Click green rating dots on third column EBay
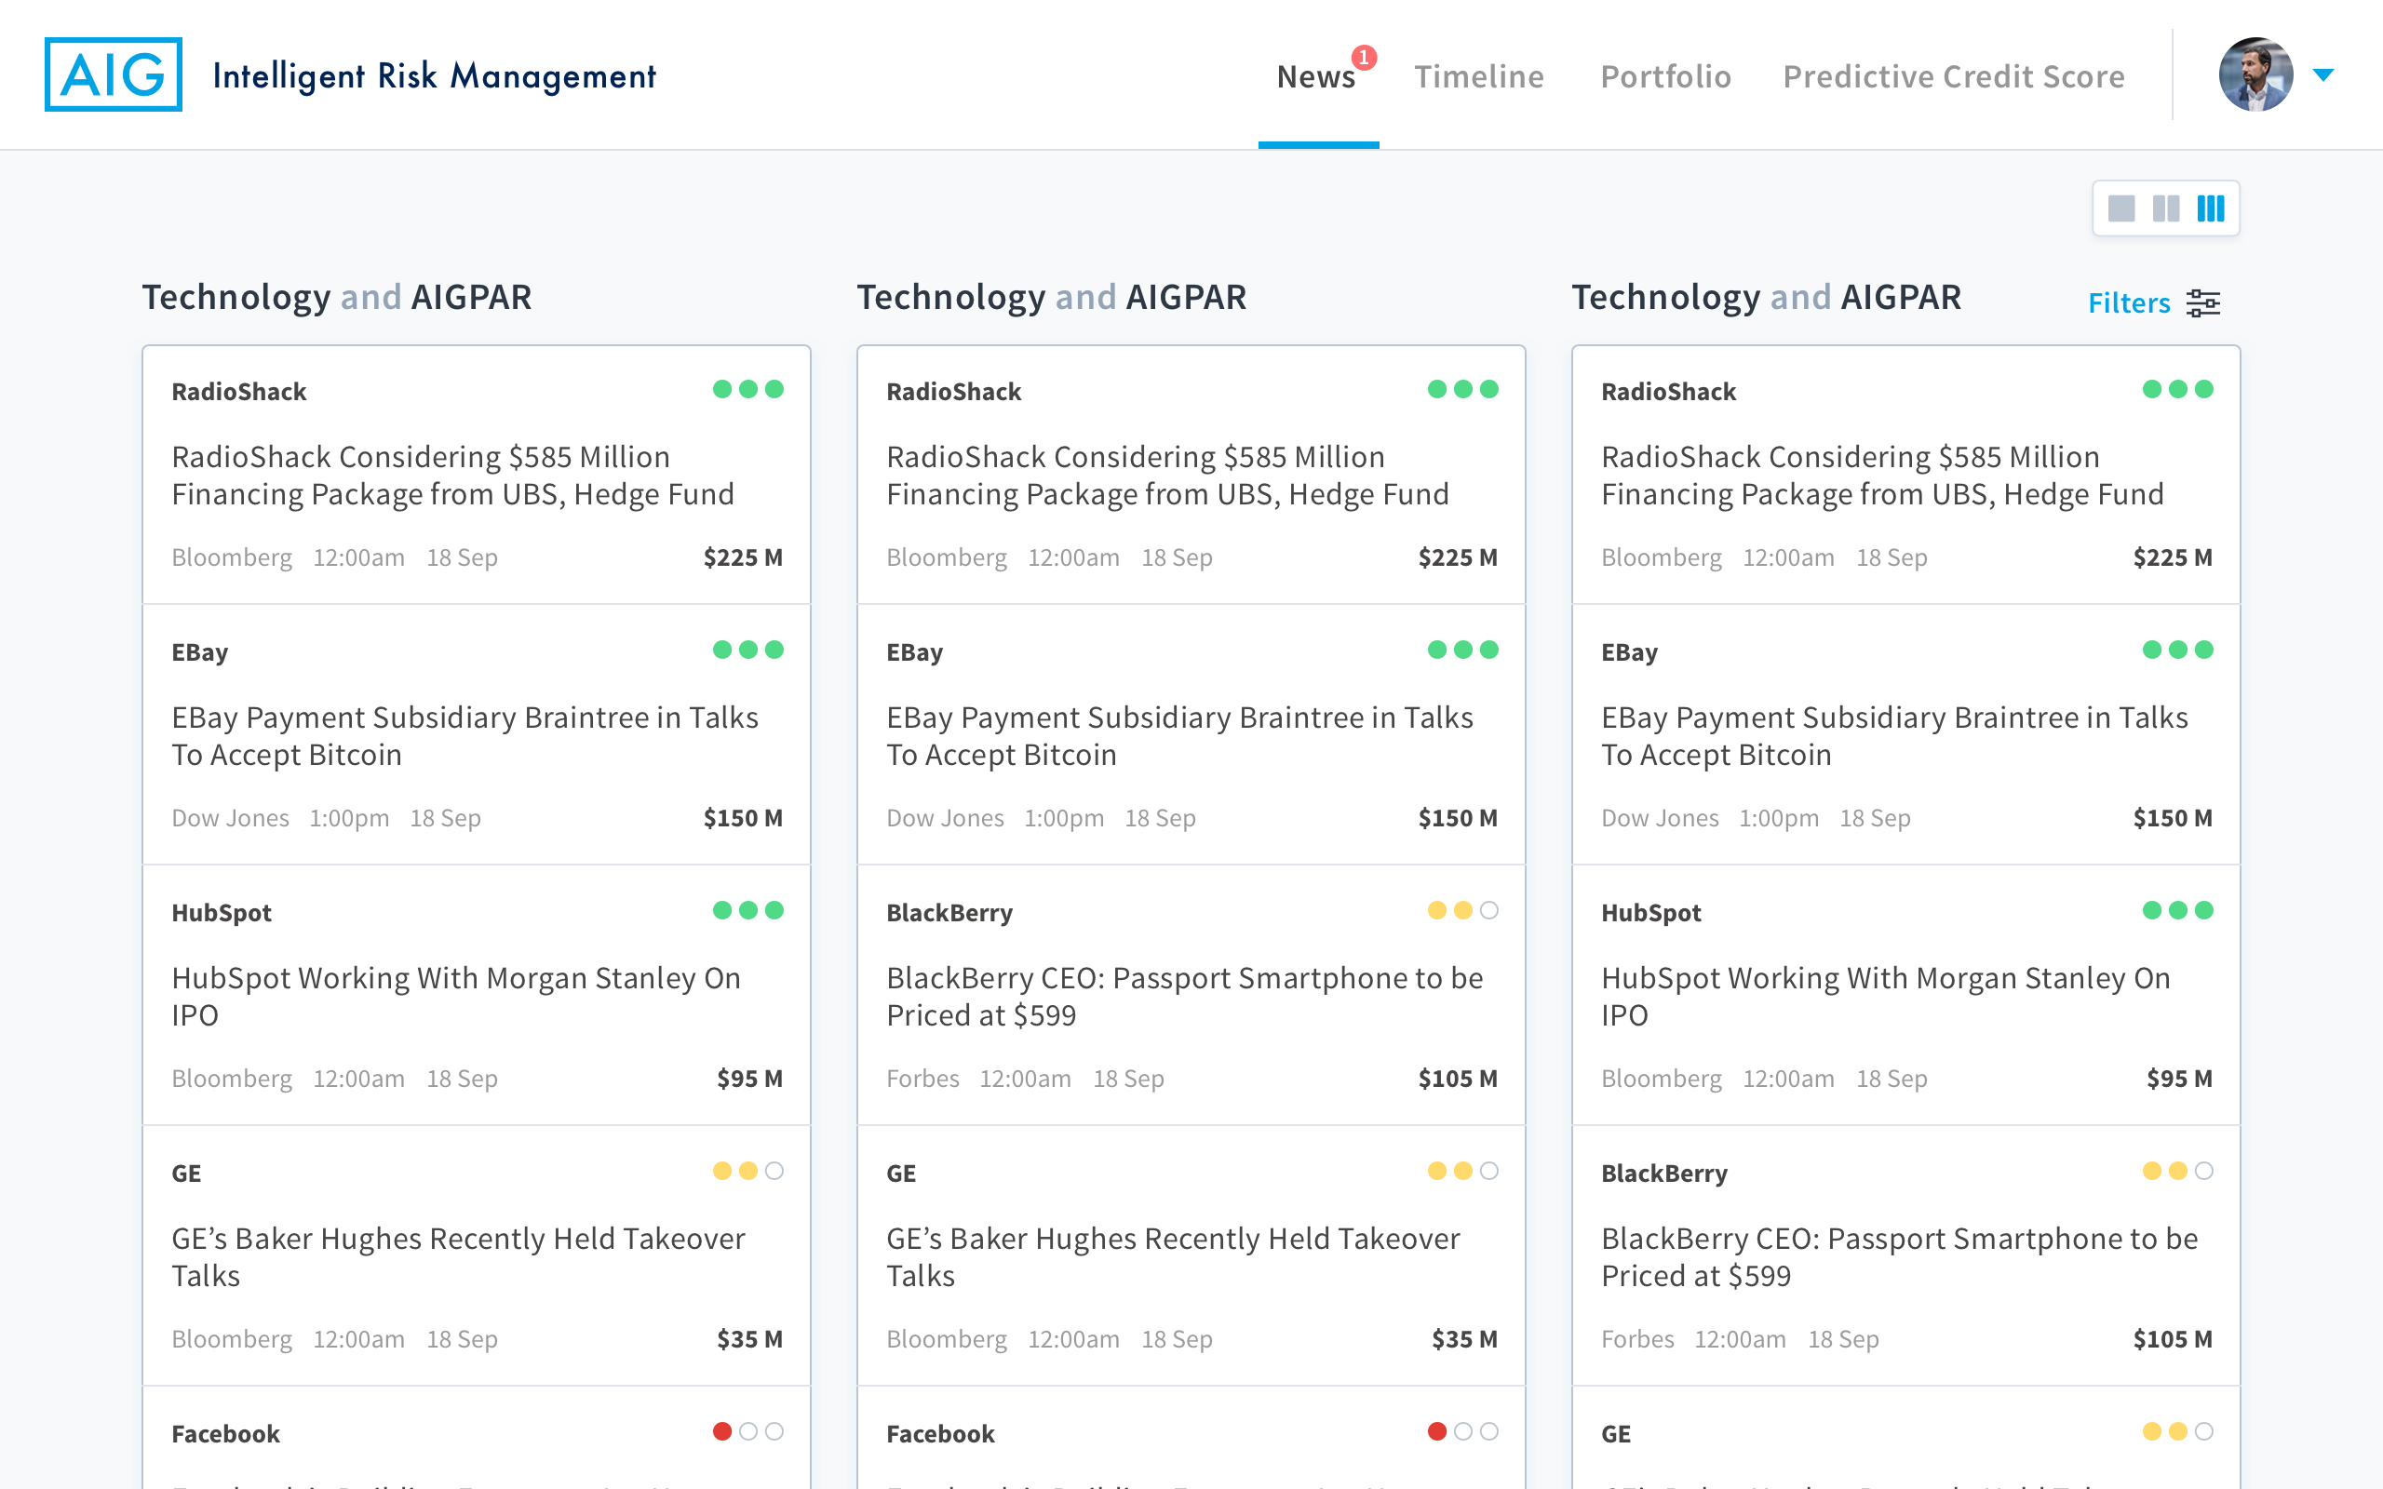 (2178, 650)
